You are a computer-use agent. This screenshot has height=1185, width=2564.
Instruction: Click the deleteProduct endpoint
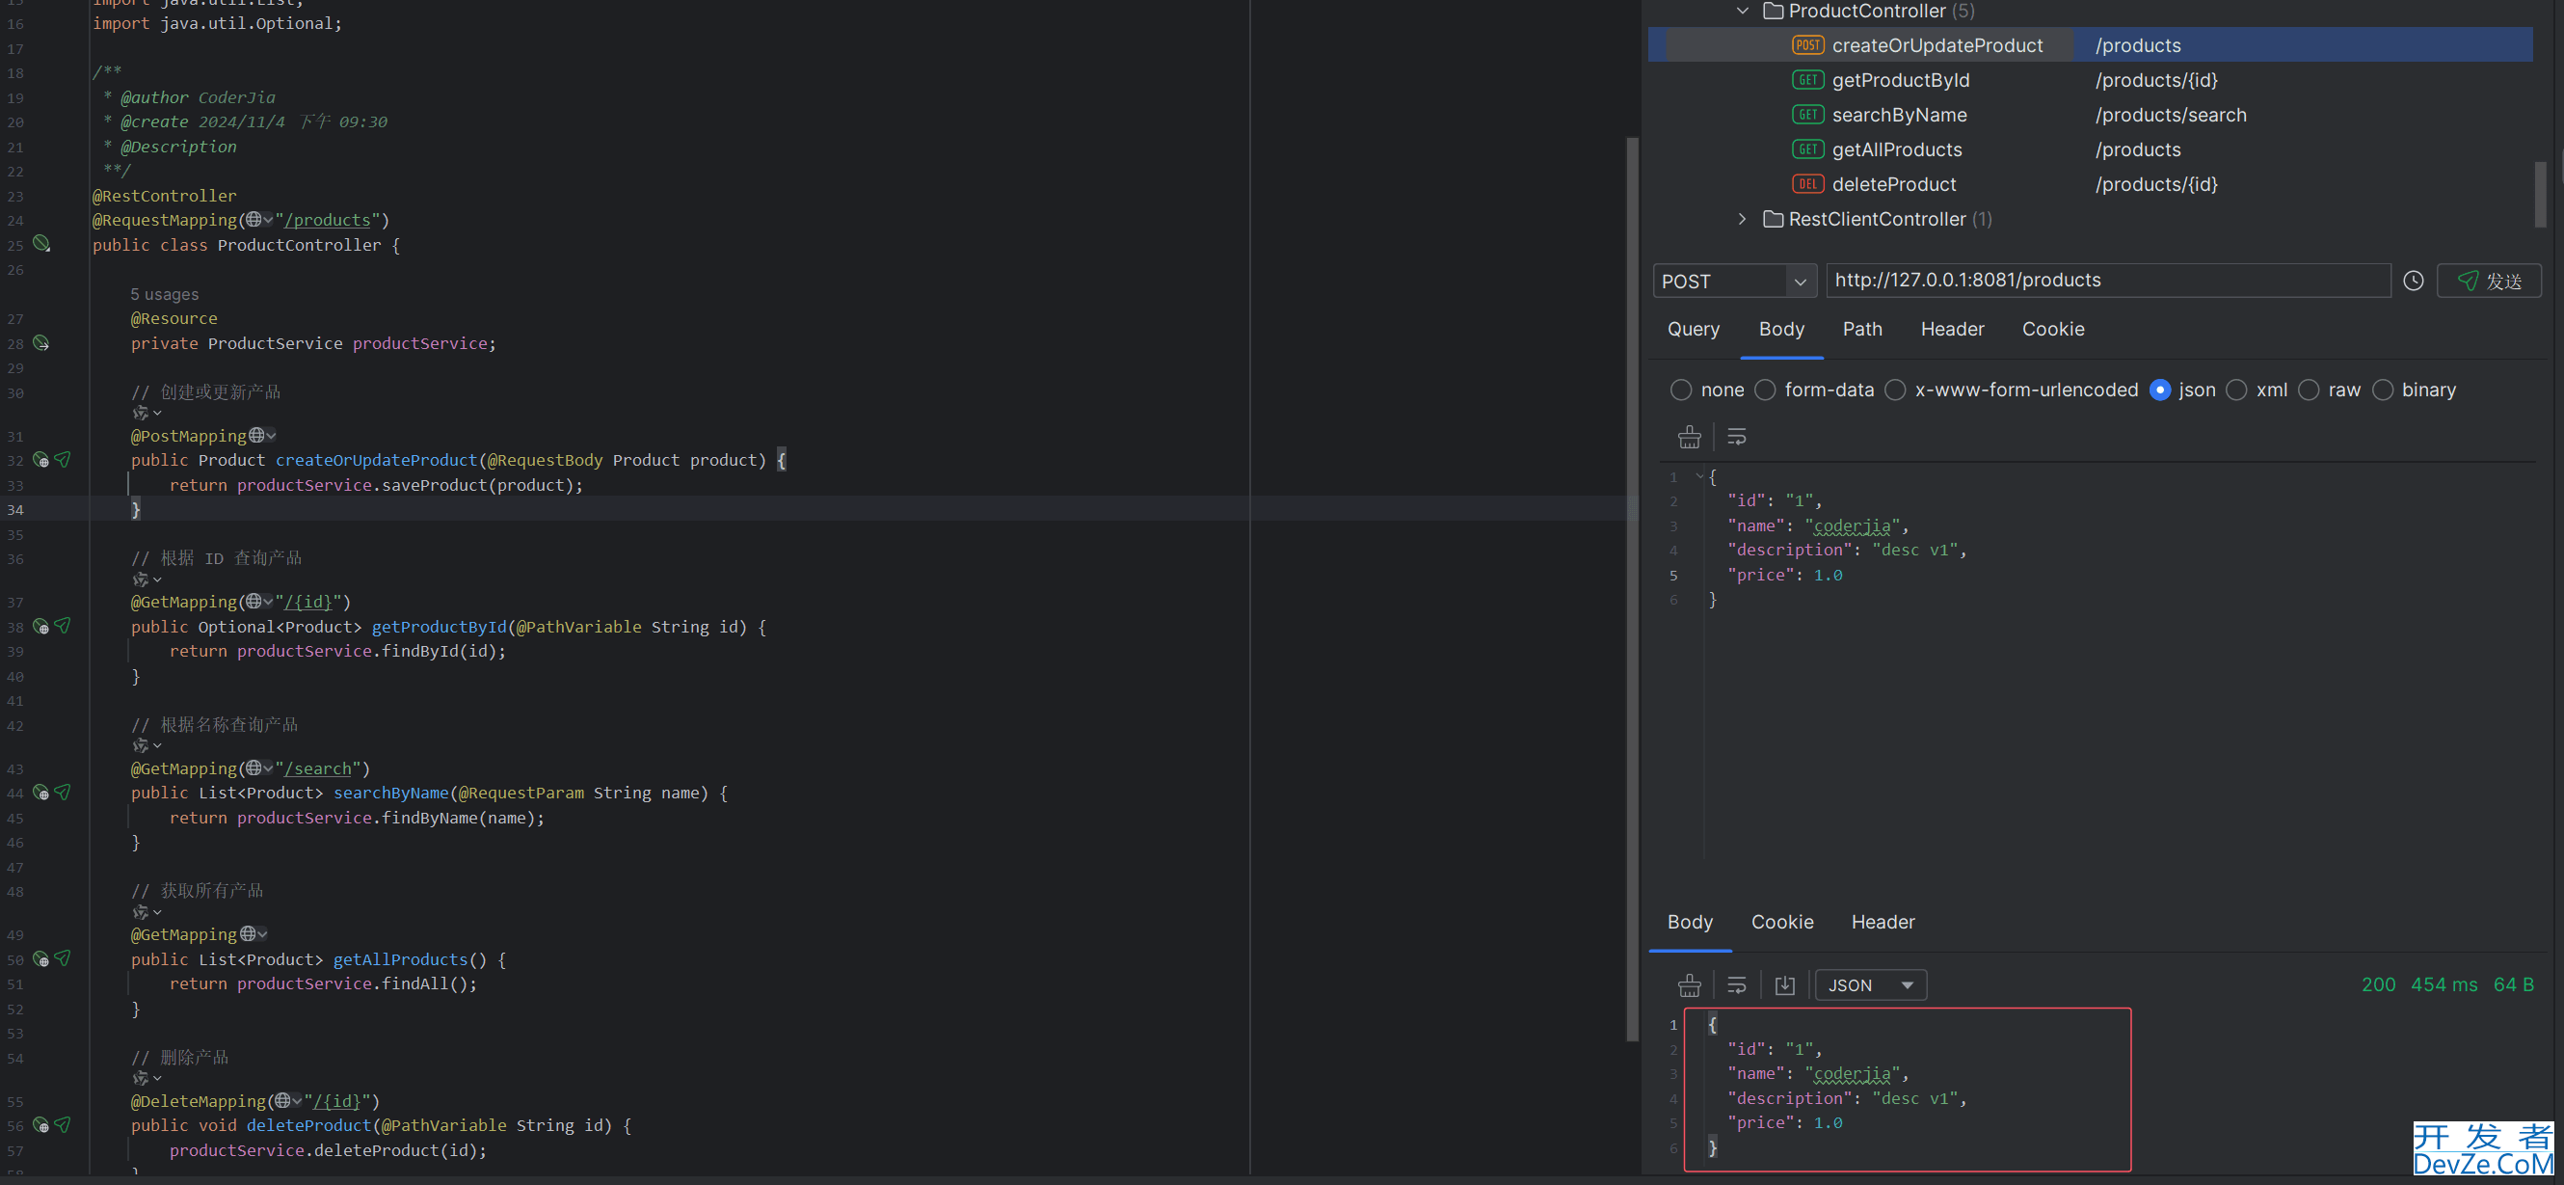1893,183
